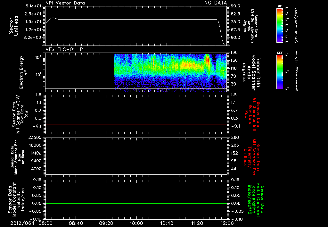Click the green velocity line in bottom panel
Image resolution: width=328 pixels, height=227 pixels.
[x=136, y=203]
